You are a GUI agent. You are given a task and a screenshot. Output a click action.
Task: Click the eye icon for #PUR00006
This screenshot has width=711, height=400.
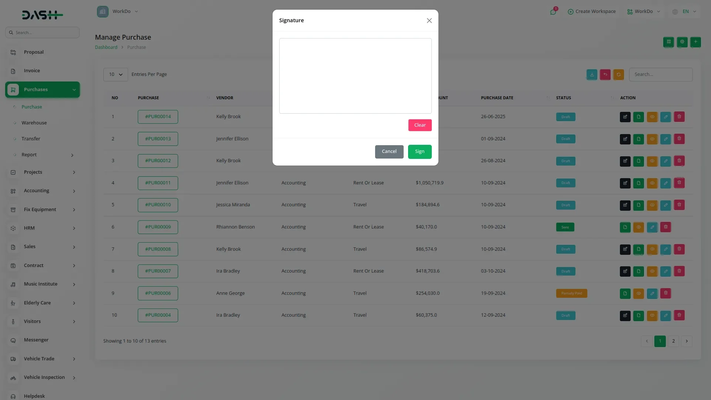(x=638, y=293)
